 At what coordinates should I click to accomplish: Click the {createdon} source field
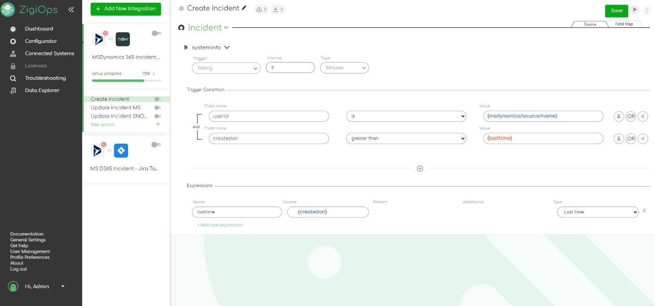pyautogui.click(x=328, y=212)
